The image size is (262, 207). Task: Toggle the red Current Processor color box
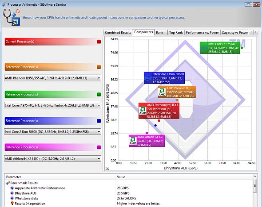(x=99, y=42)
